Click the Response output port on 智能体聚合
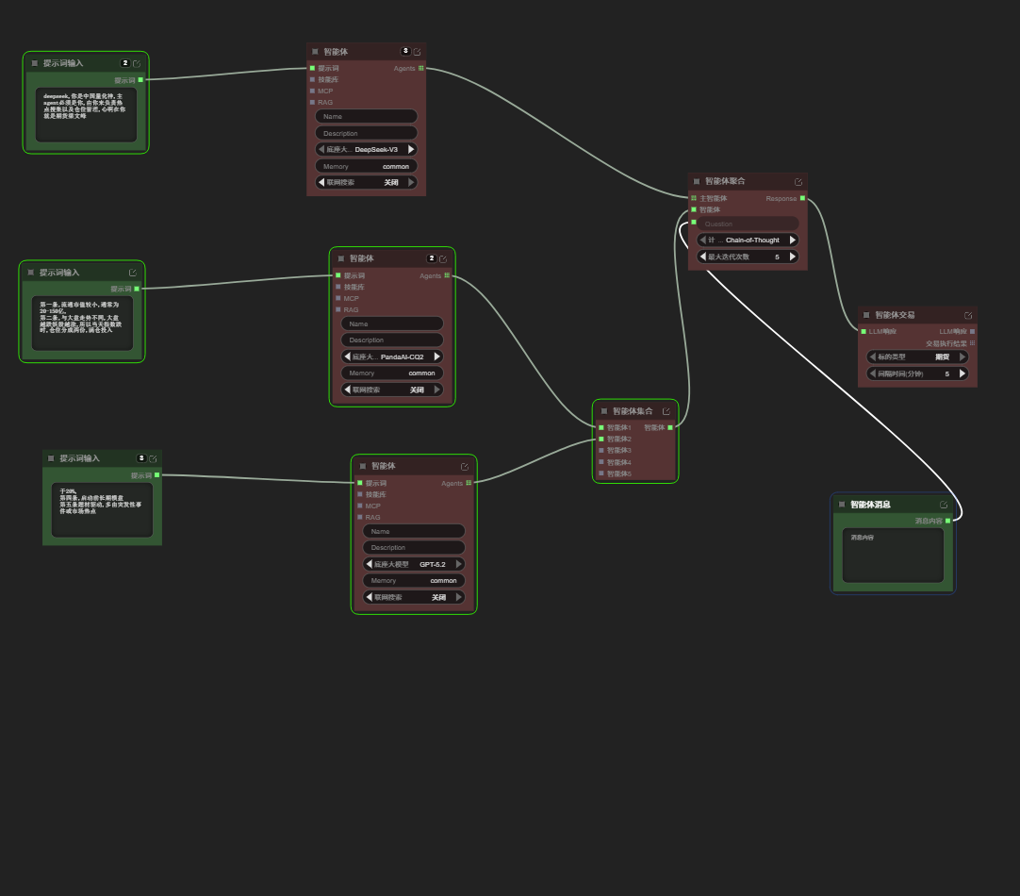1020x896 pixels. click(802, 198)
